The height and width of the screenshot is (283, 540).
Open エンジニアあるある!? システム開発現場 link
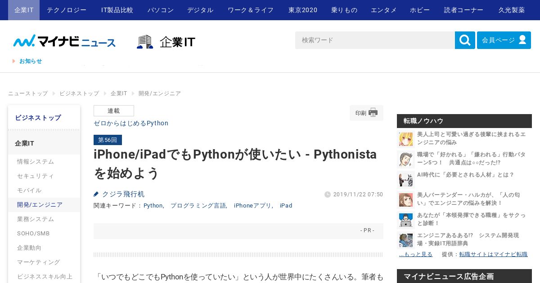[468, 239]
